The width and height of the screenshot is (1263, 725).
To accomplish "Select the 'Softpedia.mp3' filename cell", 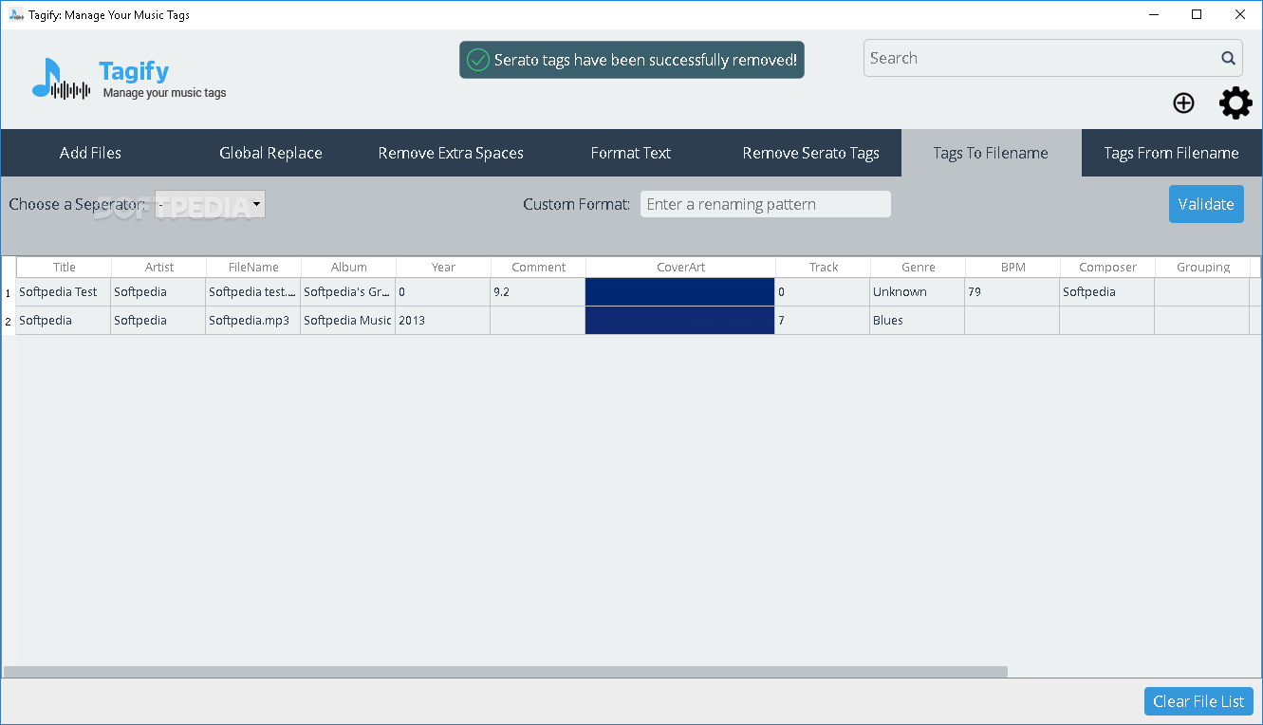I will [253, 321].
